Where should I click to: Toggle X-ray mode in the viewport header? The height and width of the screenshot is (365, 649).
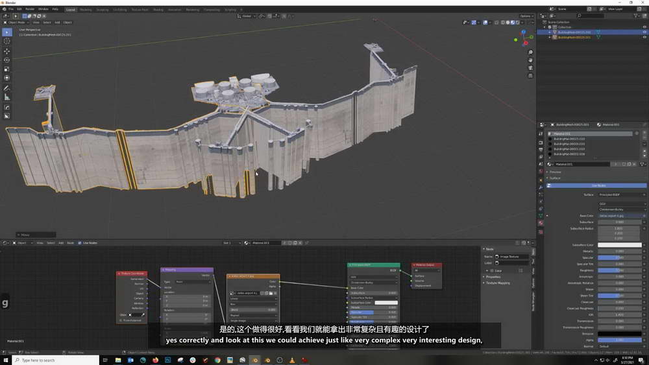(496, 22)
